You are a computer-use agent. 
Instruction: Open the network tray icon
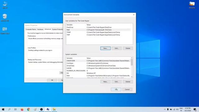(174, 109)
